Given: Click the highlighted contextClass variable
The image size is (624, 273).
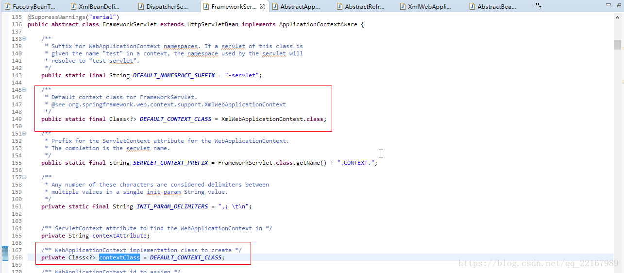Looking at the screenshot, I should coord(119,257).
